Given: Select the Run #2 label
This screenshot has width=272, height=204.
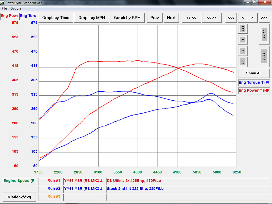Looking at the screenshot, I should click(x=50, y=189).
